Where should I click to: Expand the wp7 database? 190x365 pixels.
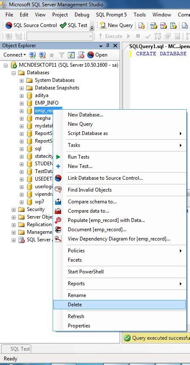(21, 202)
